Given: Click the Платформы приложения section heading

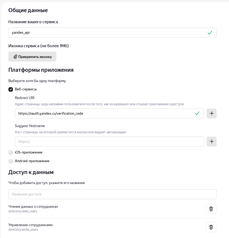Looking at the screenshot, I should click(x=41, y=70).
